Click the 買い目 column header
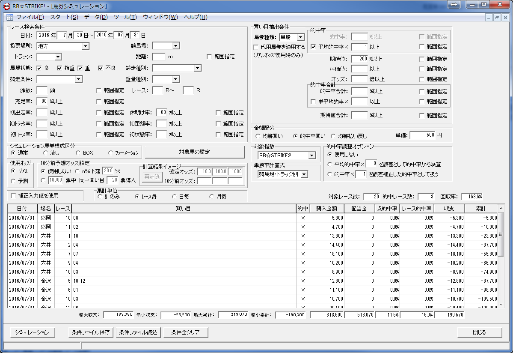513x353 pixels. 184,209
